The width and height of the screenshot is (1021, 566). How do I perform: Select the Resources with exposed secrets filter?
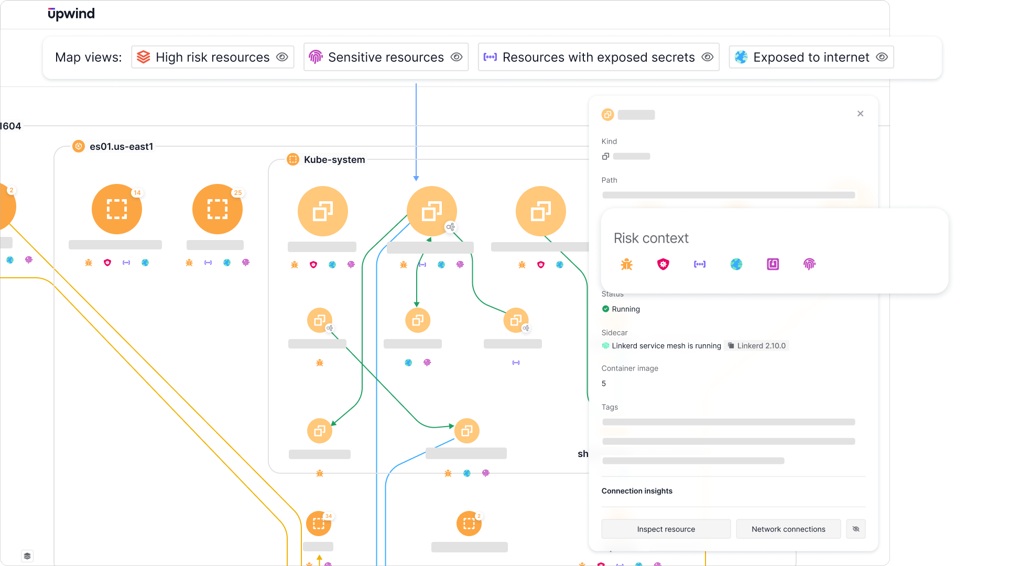pyautogui.click(x=599, y=57)
